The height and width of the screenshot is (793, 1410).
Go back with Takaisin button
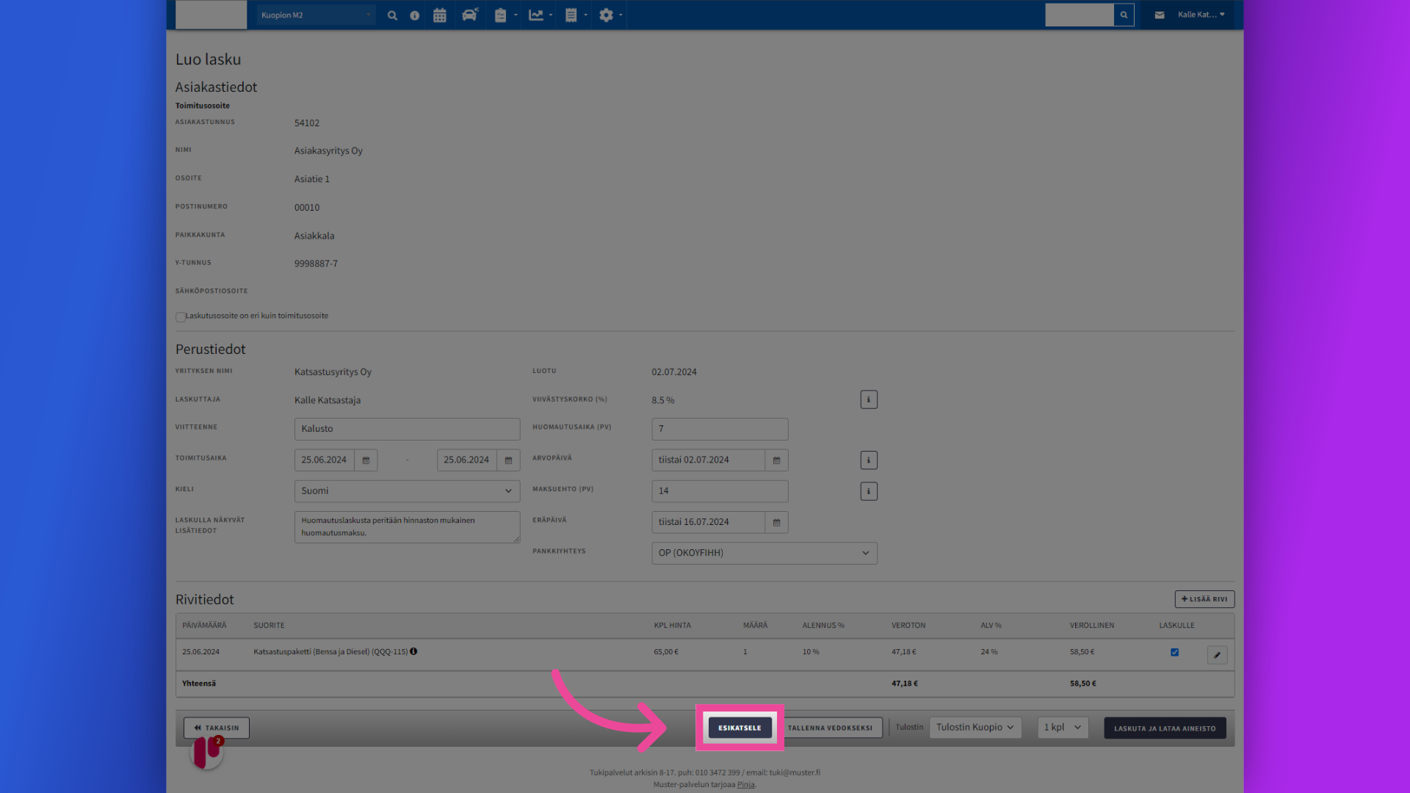point(217,728)
